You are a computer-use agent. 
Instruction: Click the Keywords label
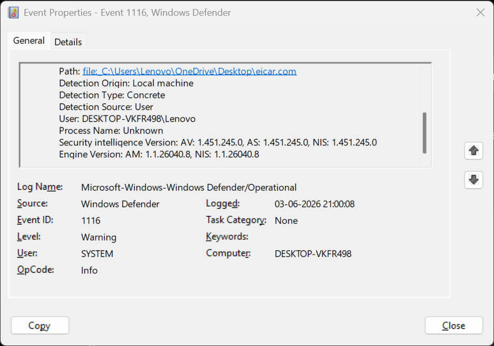[x=227, y=236]
